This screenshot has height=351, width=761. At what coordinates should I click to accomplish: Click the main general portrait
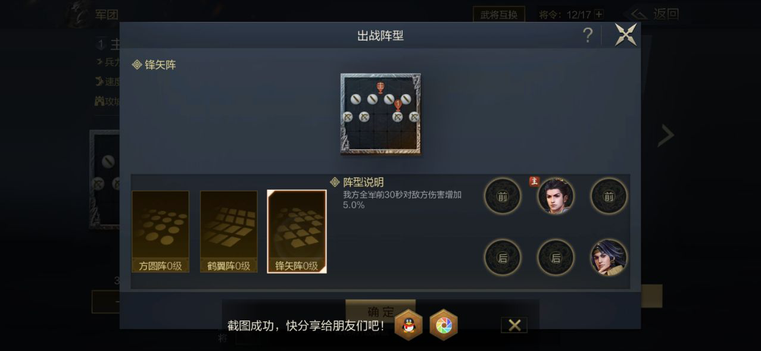556,196
